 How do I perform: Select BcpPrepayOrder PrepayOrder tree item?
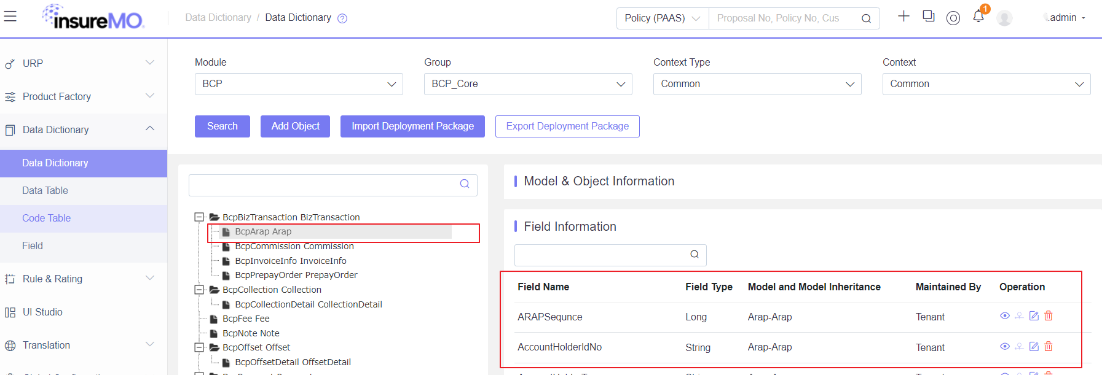(296, 276)
